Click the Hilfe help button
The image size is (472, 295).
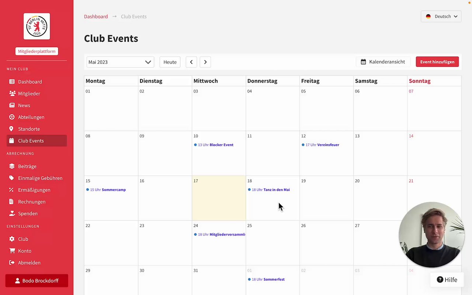coord(447,280)
